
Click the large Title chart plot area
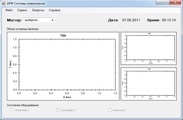pos(67,65)
